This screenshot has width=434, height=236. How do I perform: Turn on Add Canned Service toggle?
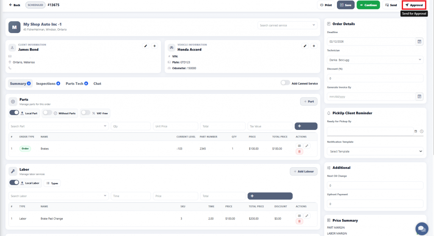(285, 83)
